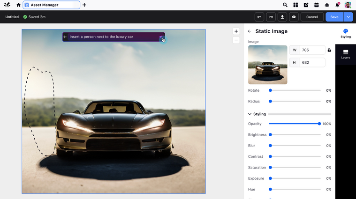Open the Styling tab
This screenshot has height=199, width=356.
346,34
